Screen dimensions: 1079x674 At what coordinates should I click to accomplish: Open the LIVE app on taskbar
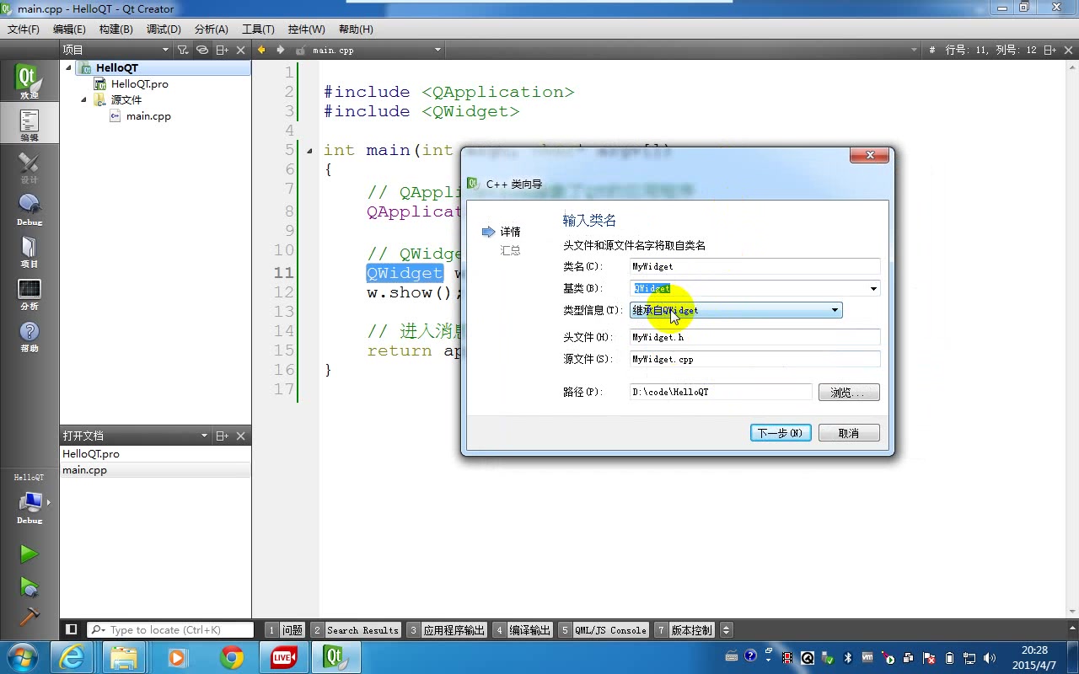point(283,657)
